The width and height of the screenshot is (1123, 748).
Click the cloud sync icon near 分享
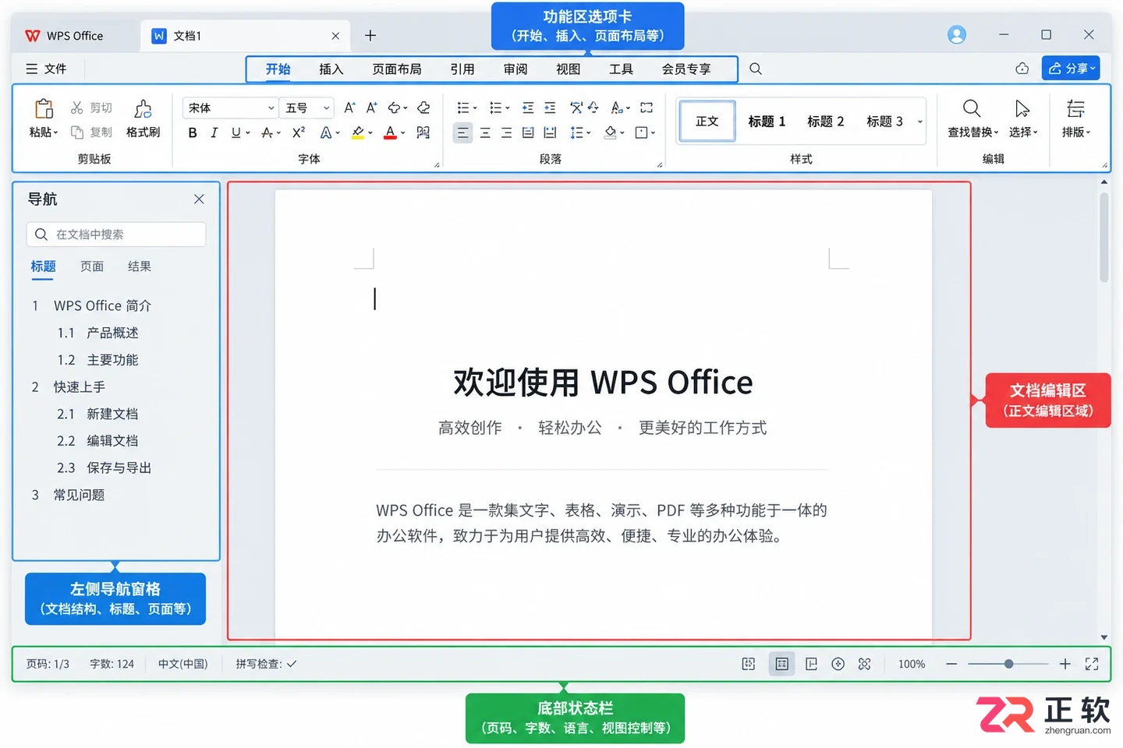1022,69
